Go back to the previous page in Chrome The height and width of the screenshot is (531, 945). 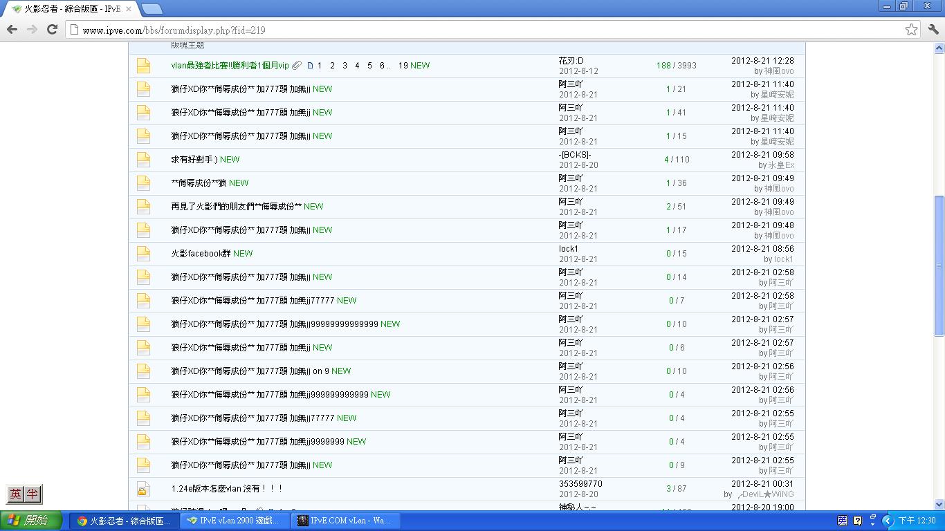pyautogui.click(x=12, y=29)
